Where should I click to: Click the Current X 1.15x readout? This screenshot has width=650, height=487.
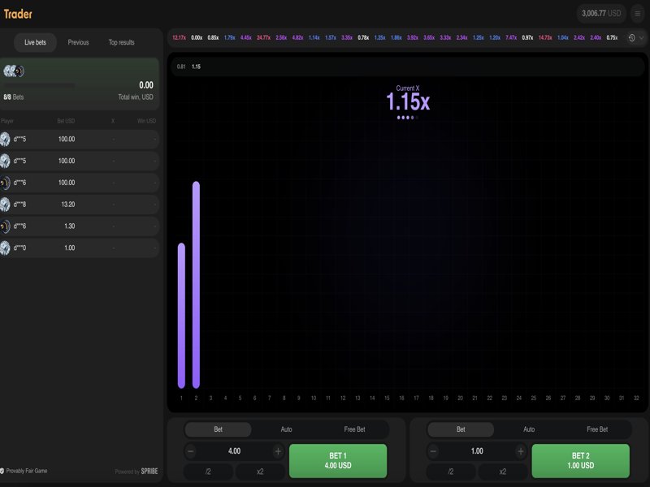coord(408,98)
